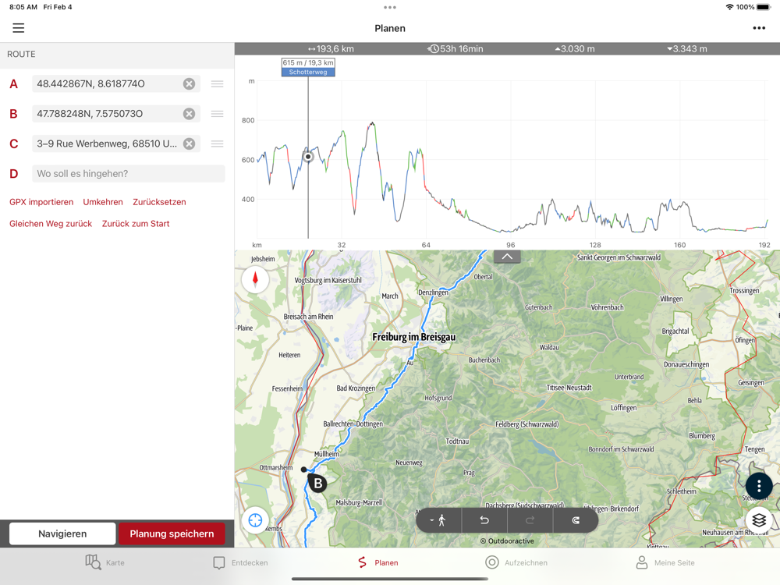Tap Titisee-Neustadt label on map

click(x=569, y=388)
